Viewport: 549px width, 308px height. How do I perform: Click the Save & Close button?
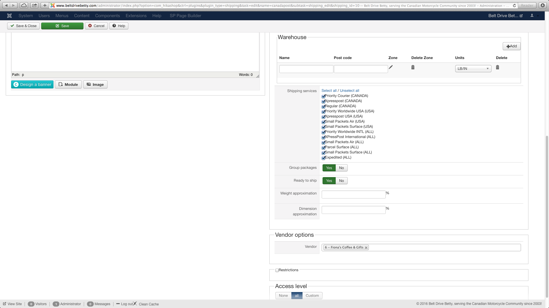click(23, 26)
